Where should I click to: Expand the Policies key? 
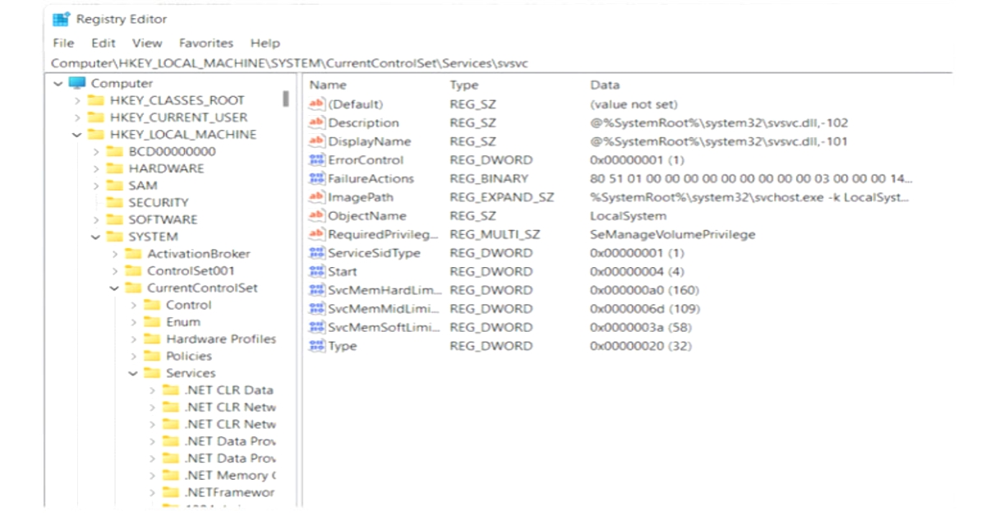point(133,357)
